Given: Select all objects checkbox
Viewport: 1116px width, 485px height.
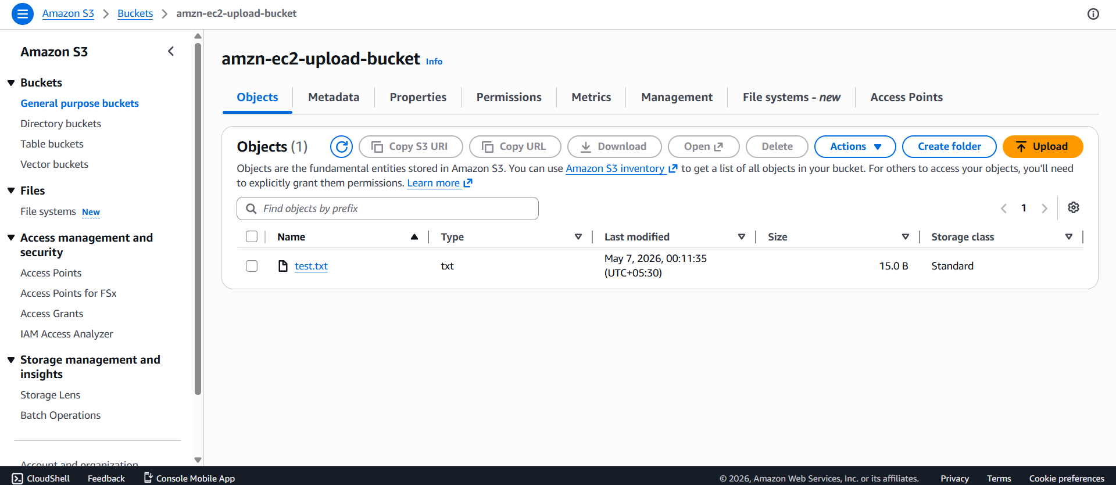Looking at the screenshot, I should click(252, 237).
